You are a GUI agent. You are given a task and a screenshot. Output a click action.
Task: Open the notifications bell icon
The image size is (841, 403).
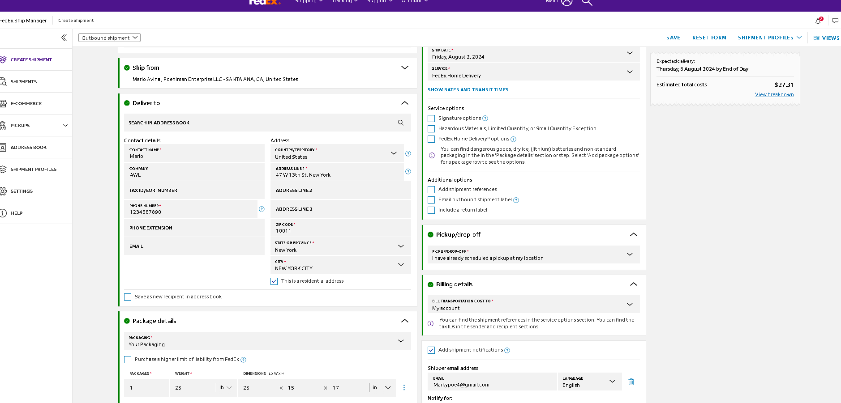819,21
